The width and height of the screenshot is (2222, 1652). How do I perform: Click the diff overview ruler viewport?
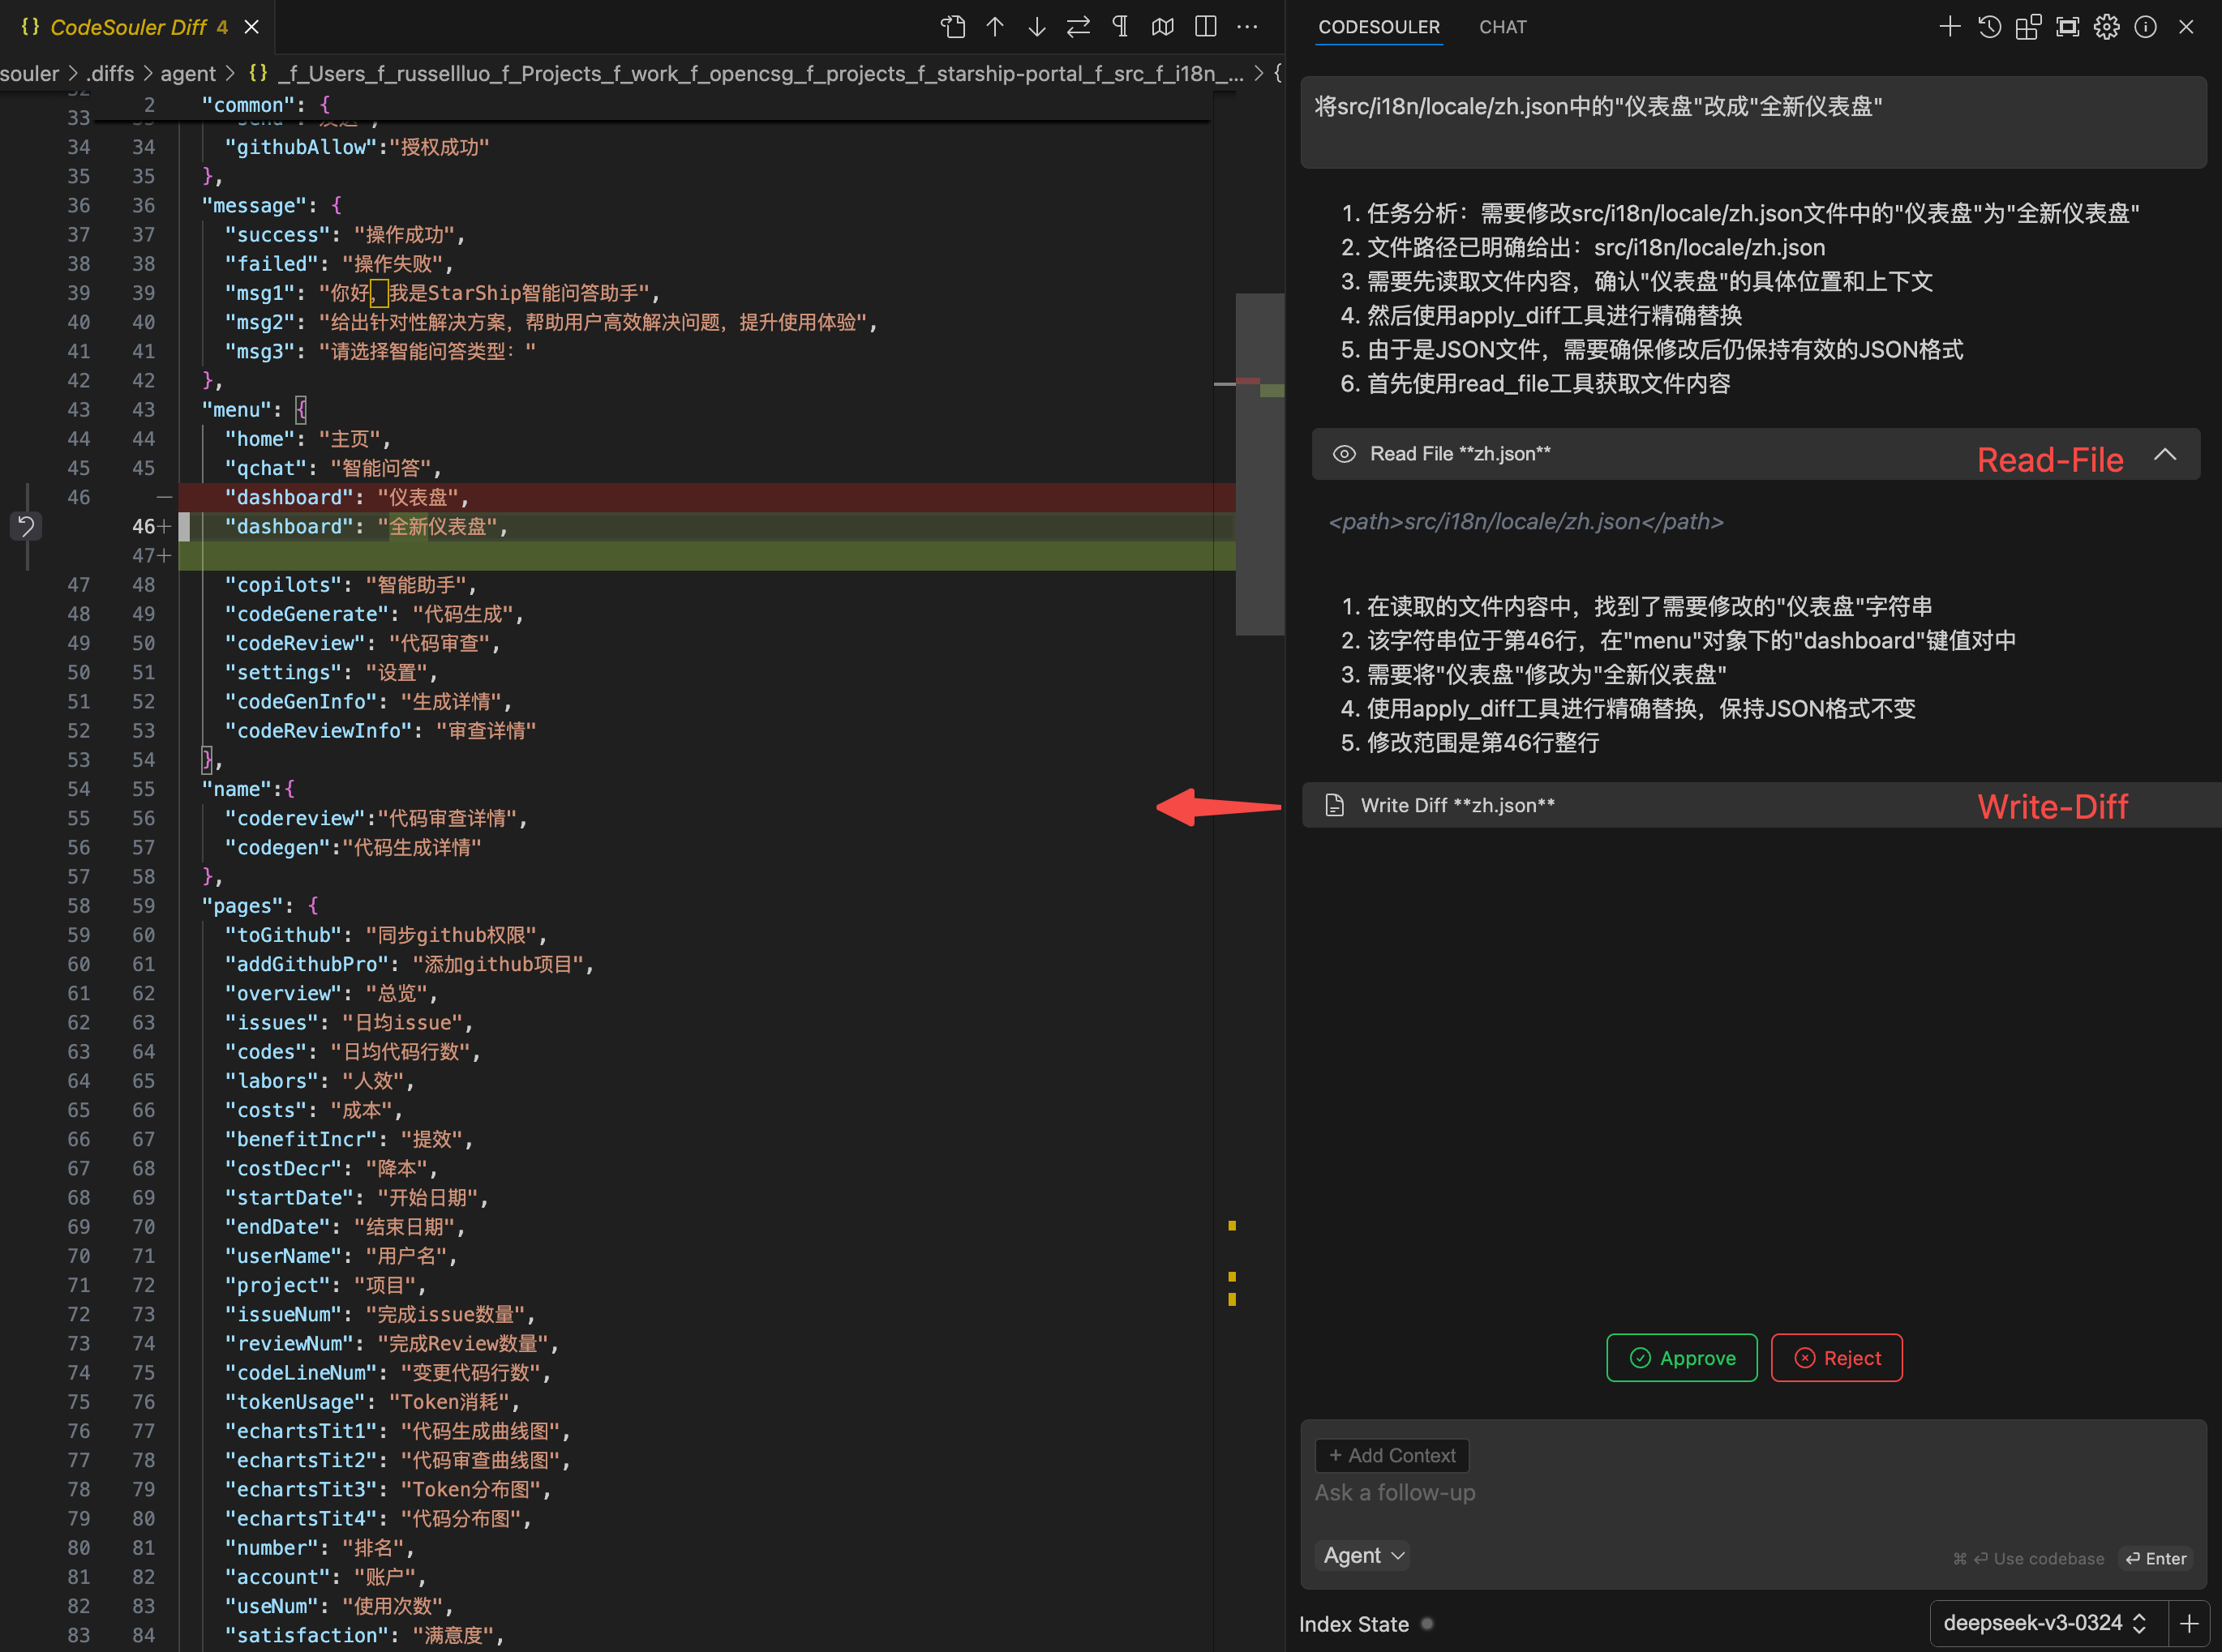(x=1259, y=464)
